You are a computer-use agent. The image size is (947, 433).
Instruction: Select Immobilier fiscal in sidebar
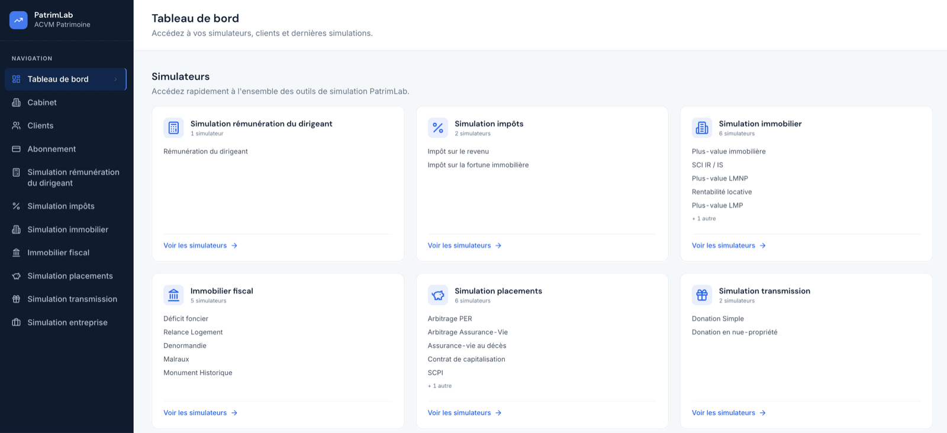pos(66,253)
